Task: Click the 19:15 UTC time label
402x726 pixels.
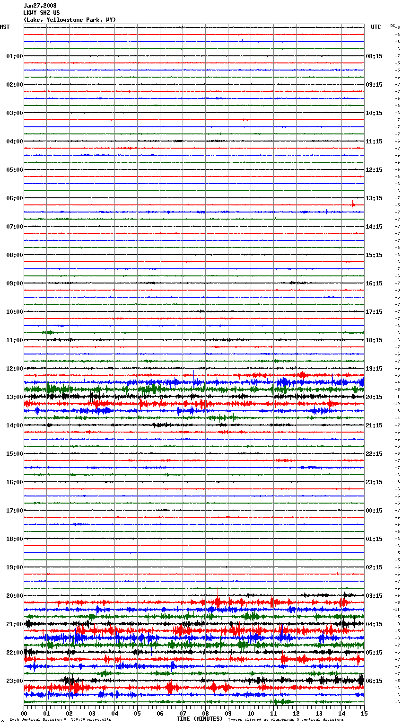Action: pos(374,369)
